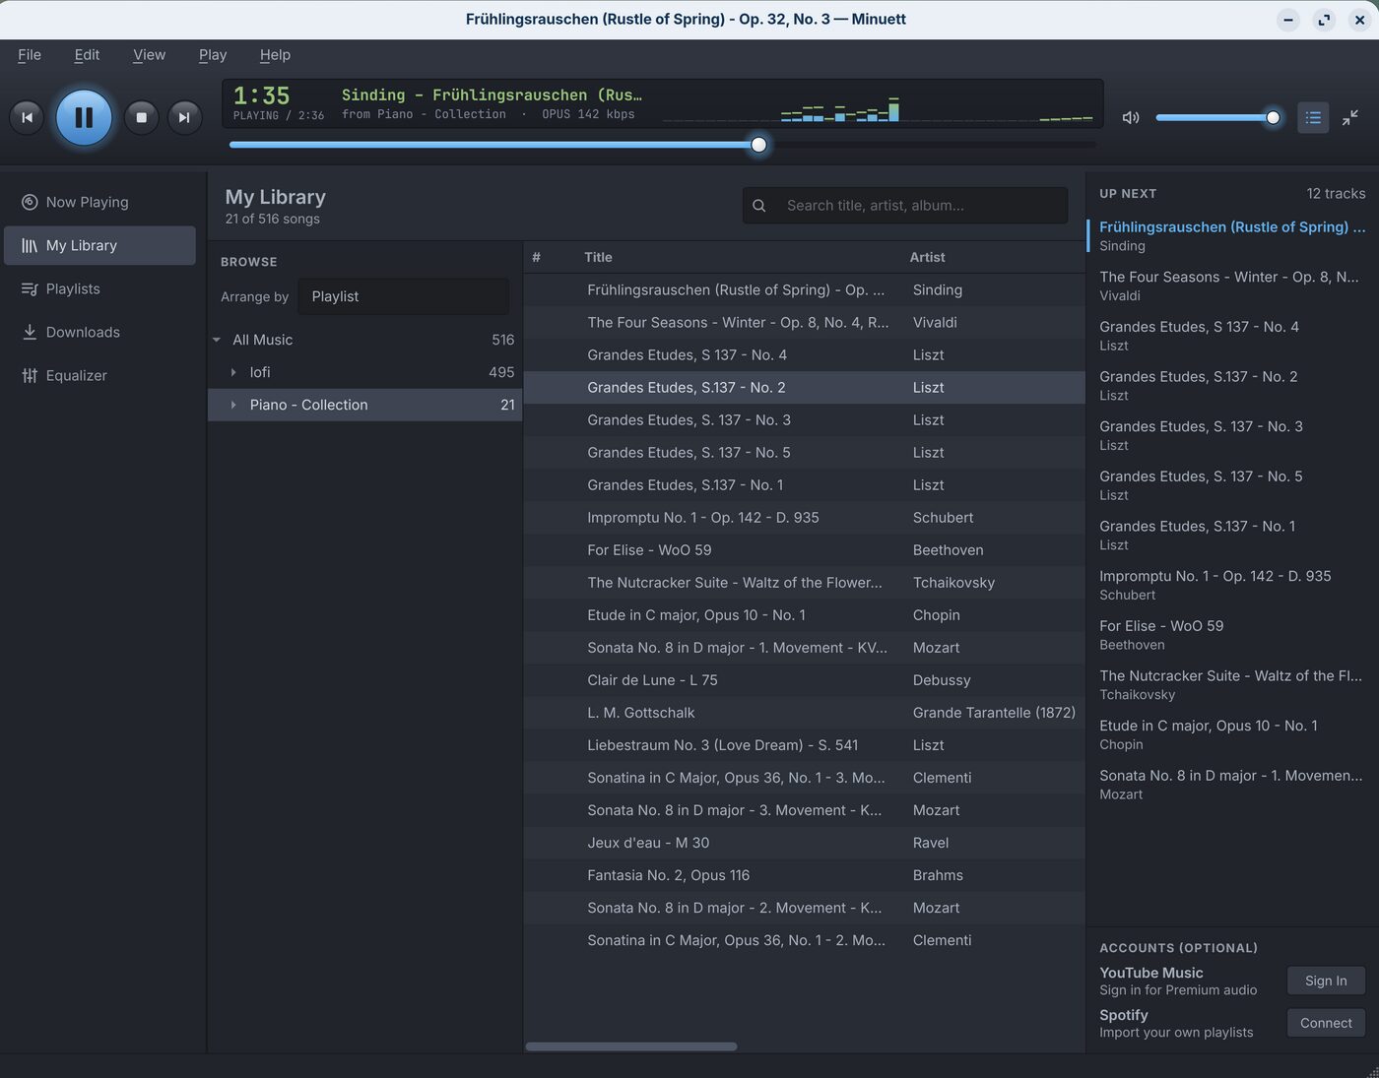Collapse the All Music tree node
This screenshot has width=1379, height=1078.
pyautogui.click(x=217, y=340)
